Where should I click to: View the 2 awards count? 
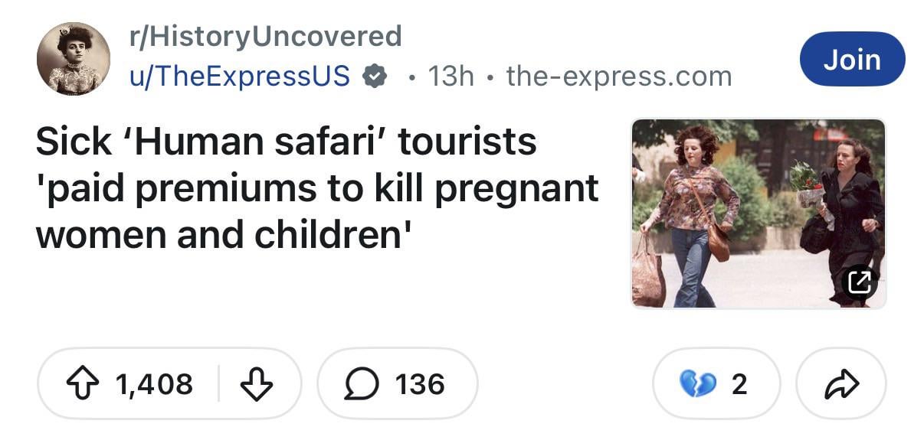[x=739, y=384]
